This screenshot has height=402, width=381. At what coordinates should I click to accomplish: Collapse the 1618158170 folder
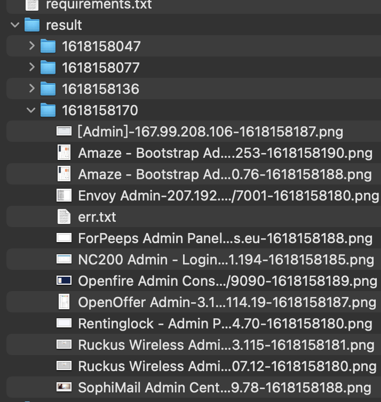[31, 110]
